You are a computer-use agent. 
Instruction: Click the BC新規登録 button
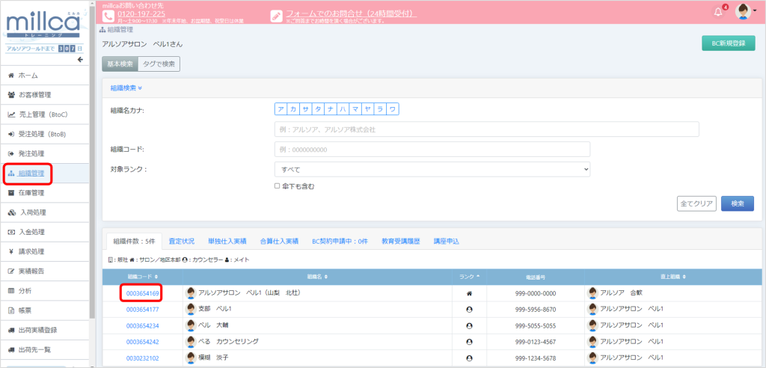coord(728,43)
